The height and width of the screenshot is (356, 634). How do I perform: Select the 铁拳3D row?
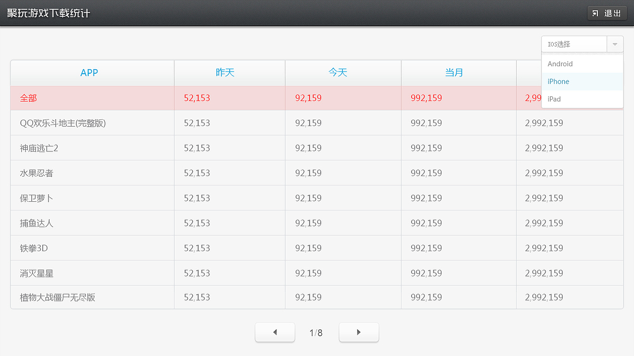click(x=317, y=248)
